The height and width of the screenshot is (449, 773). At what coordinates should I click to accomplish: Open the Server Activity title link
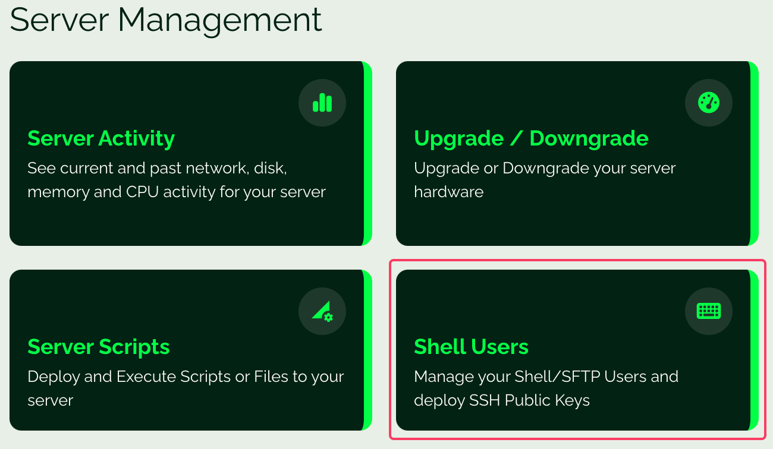(101, 138)
